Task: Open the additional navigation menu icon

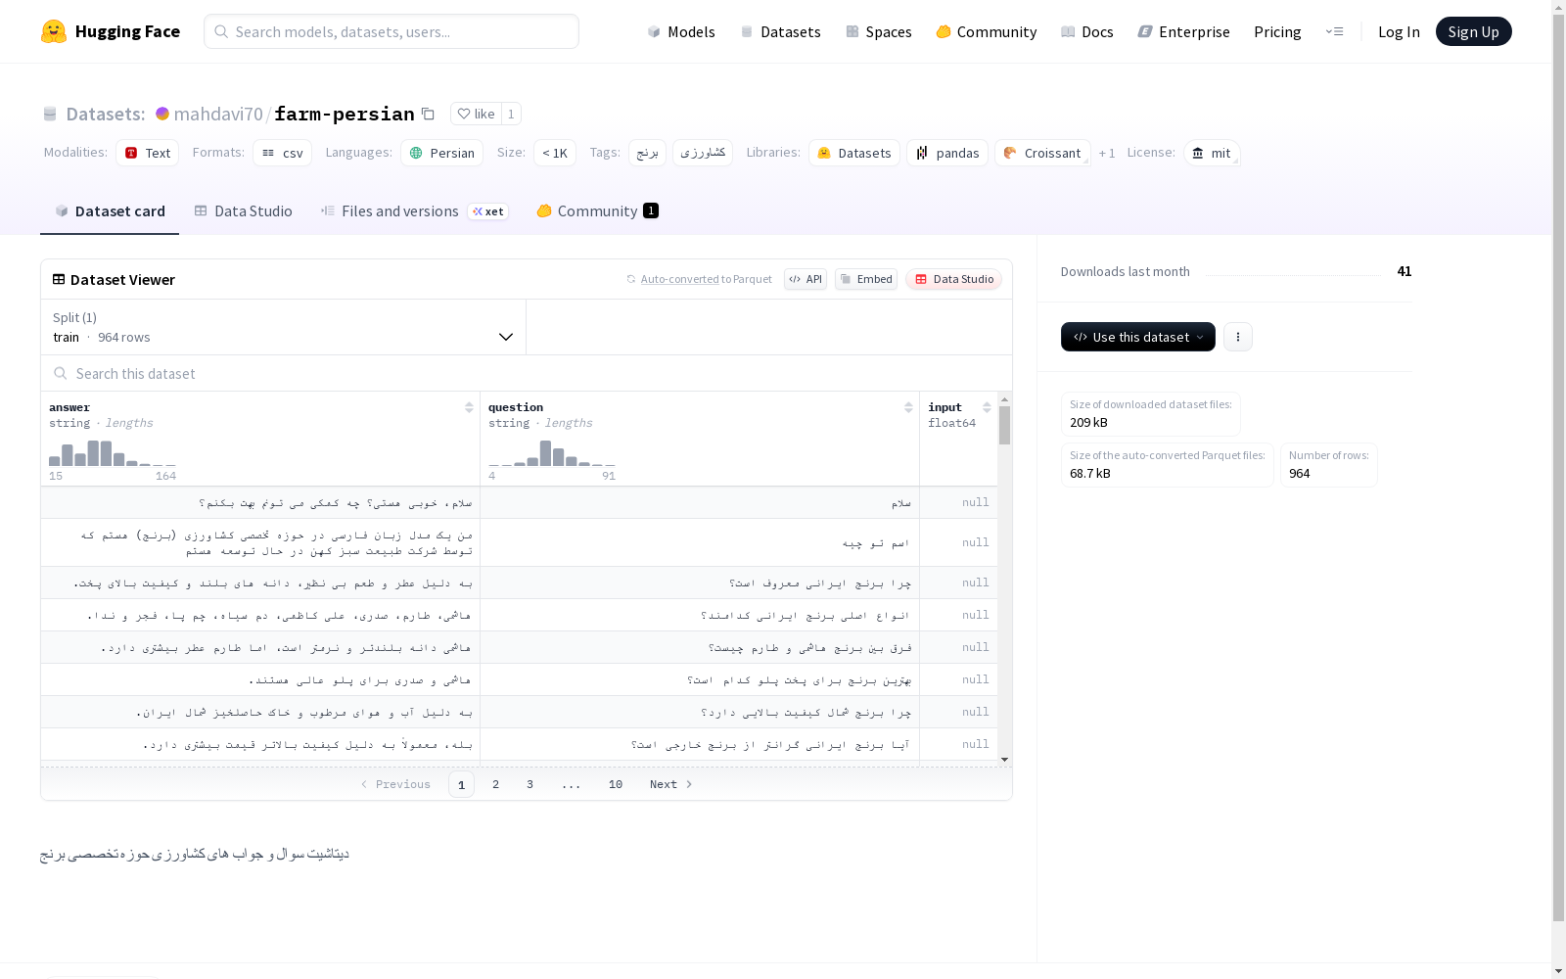Action: [1334, 31]
